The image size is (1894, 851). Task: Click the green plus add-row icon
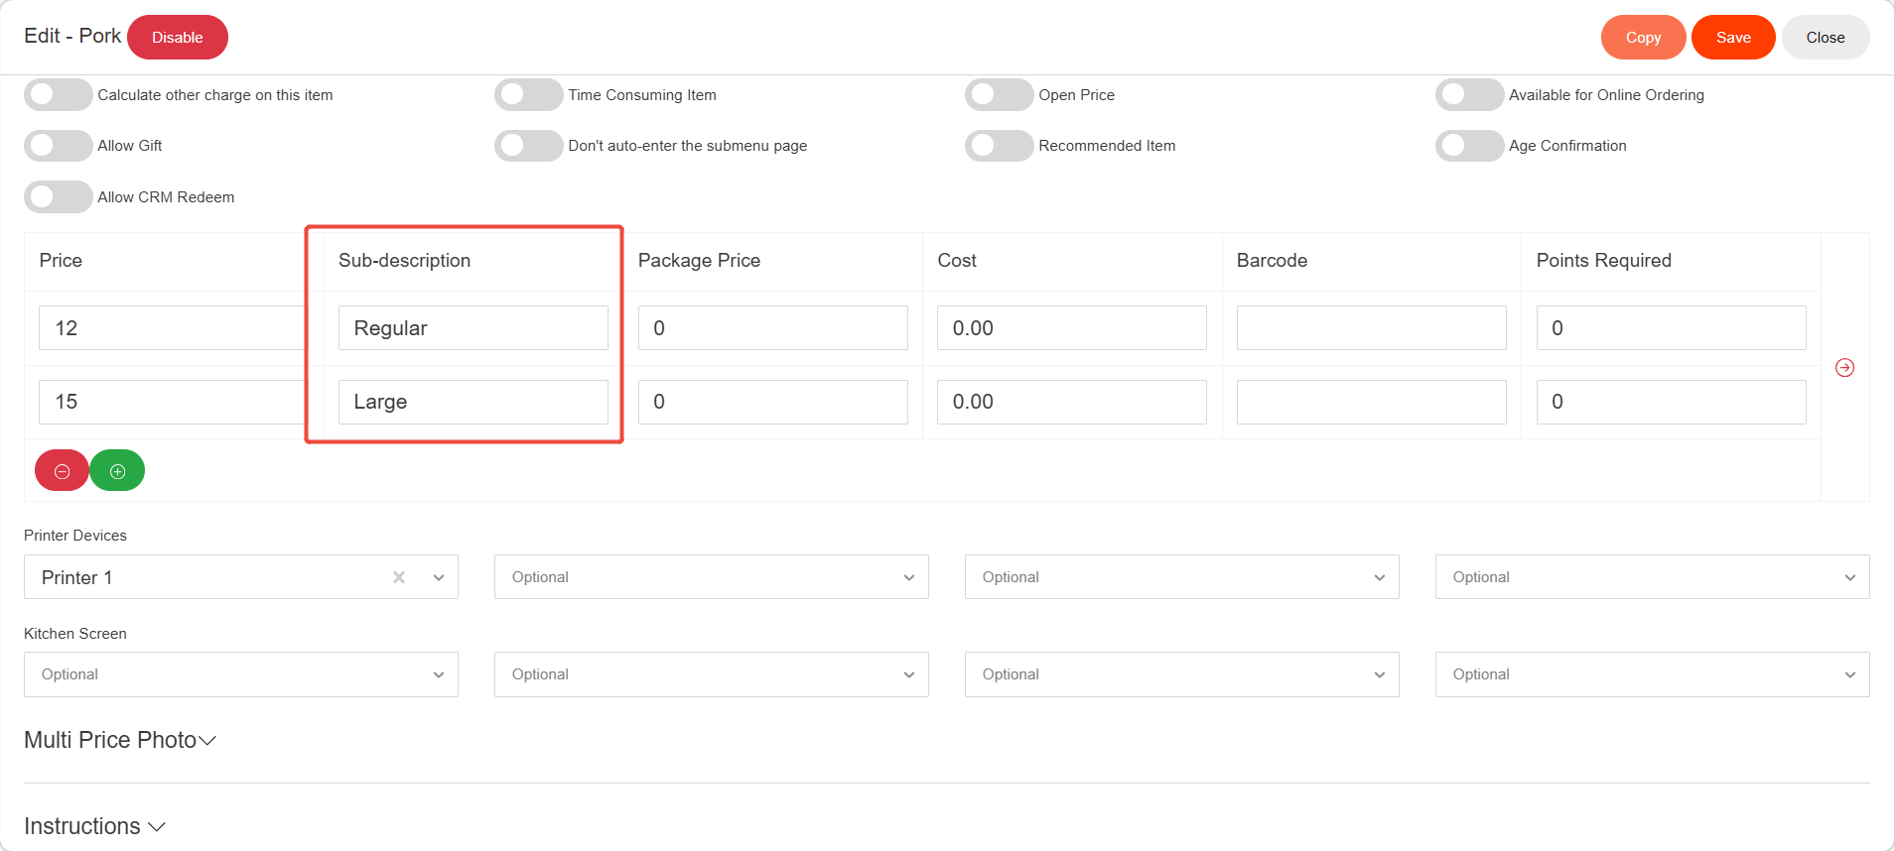117,471
